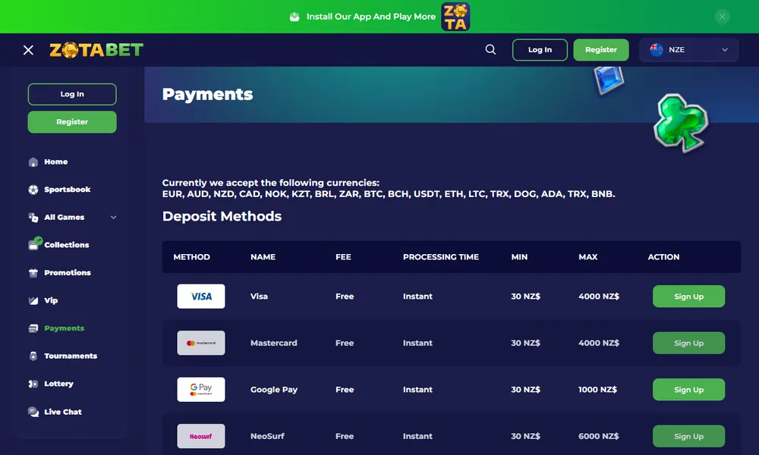Dismiss the install app banner
Viewport: 759px width, 455px height.
point(722,17)
